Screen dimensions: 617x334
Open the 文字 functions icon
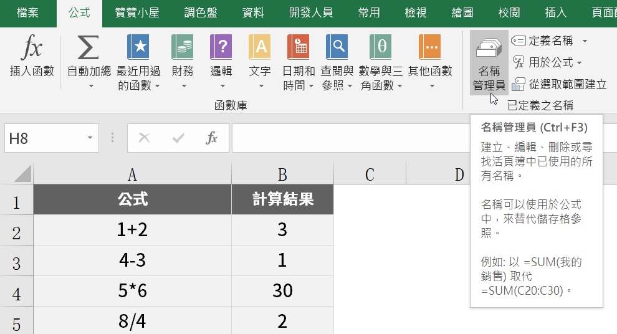pyautogui.click(x=260, y=47)
